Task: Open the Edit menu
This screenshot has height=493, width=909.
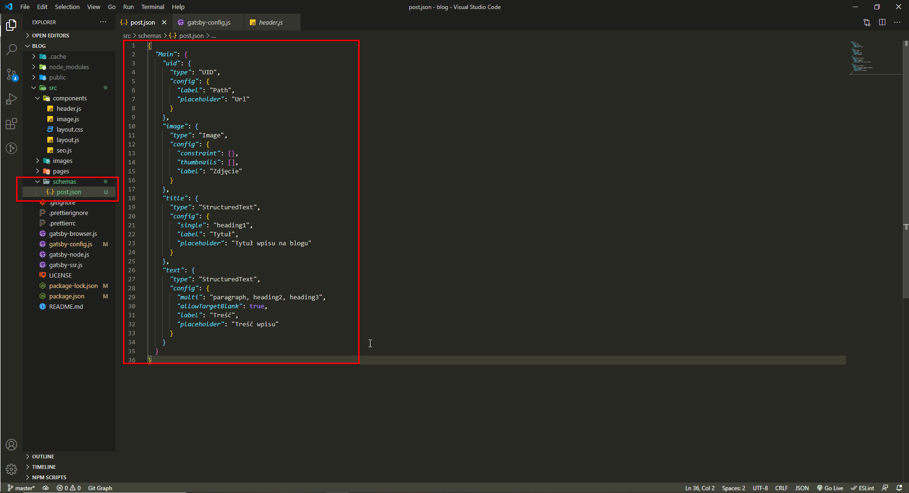Action: pos(42,7)
